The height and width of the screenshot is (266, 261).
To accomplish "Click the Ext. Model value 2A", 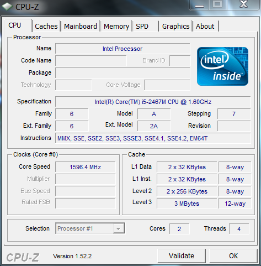I will pyautogui.click(x=154, y=126).
